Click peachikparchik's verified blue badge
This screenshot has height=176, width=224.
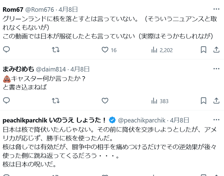pyautogui.click(x=112, y=120)
